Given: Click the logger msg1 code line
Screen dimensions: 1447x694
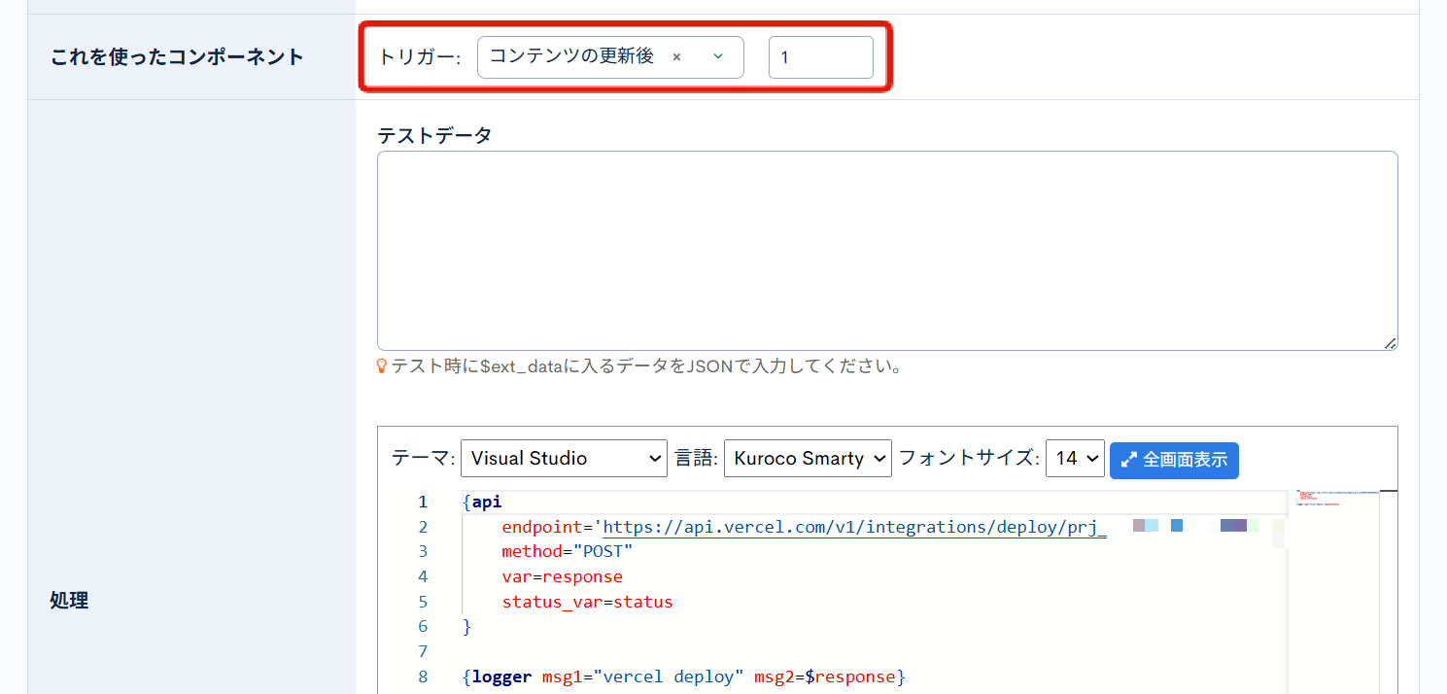Looking at the screenshot, I should (684, 677).
